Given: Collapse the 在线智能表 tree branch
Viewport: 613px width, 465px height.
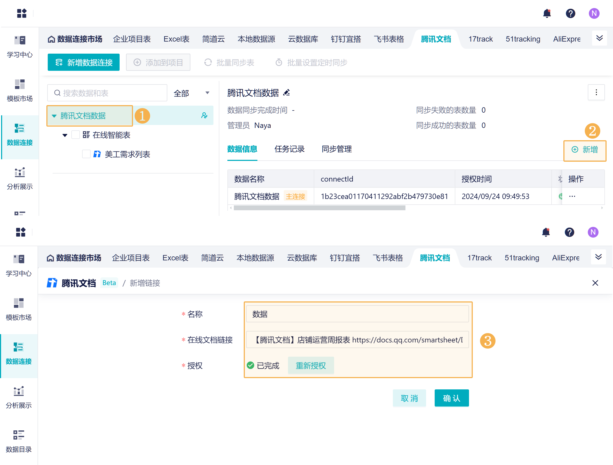Looking at the screenshot, I should pos(65,135).
